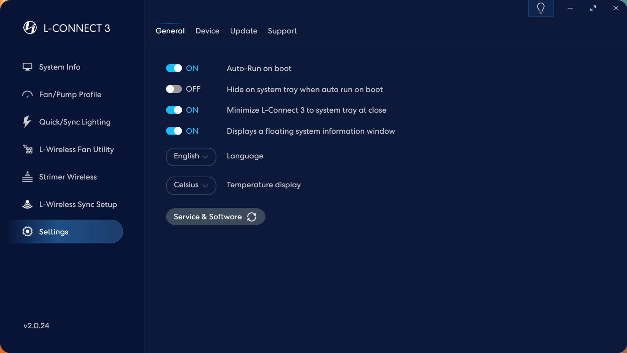Open L-Wireless Sync Setup icon
The image size is (627, 353).
[x=27, y=204]
